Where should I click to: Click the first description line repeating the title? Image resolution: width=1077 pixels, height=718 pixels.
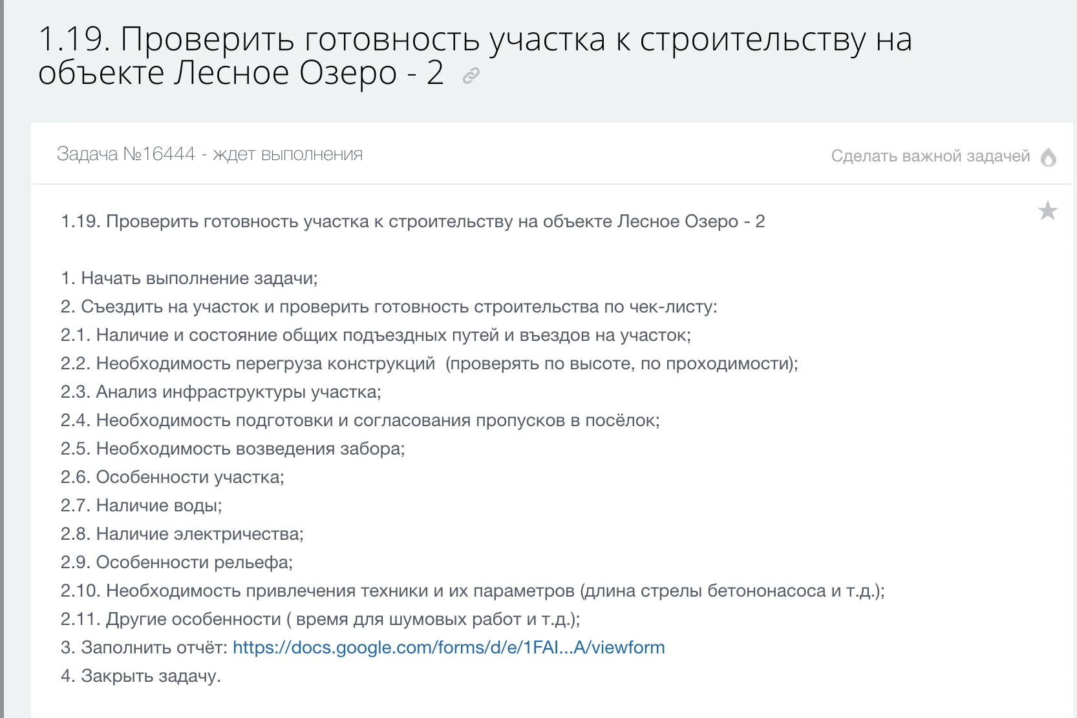[x=413, y=221]
